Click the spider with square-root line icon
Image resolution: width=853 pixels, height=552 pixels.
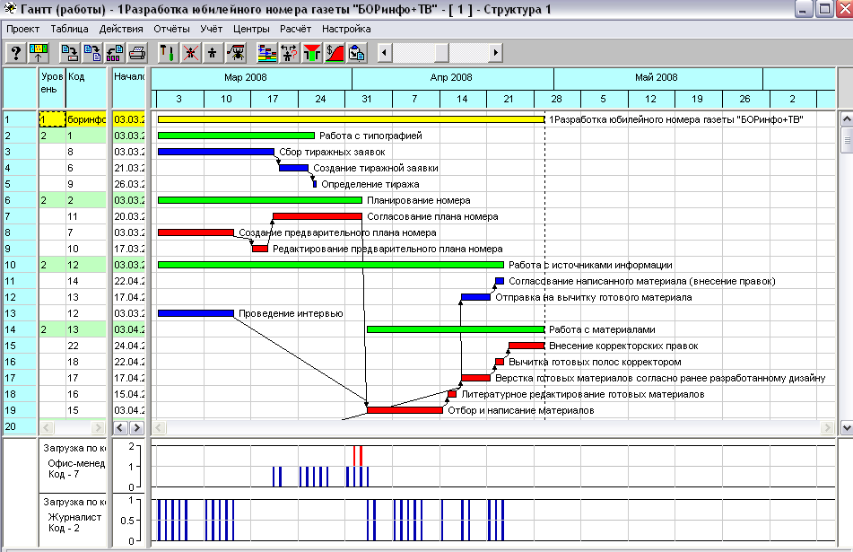point(236,53)
